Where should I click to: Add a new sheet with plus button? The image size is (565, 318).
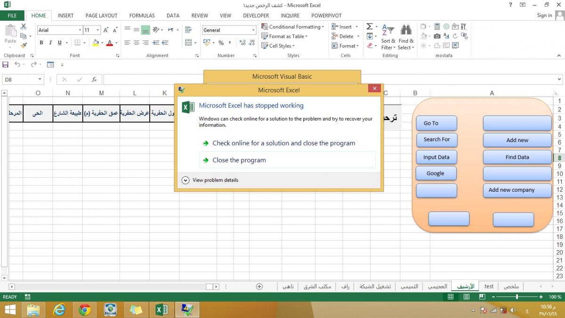coord(259,286)
